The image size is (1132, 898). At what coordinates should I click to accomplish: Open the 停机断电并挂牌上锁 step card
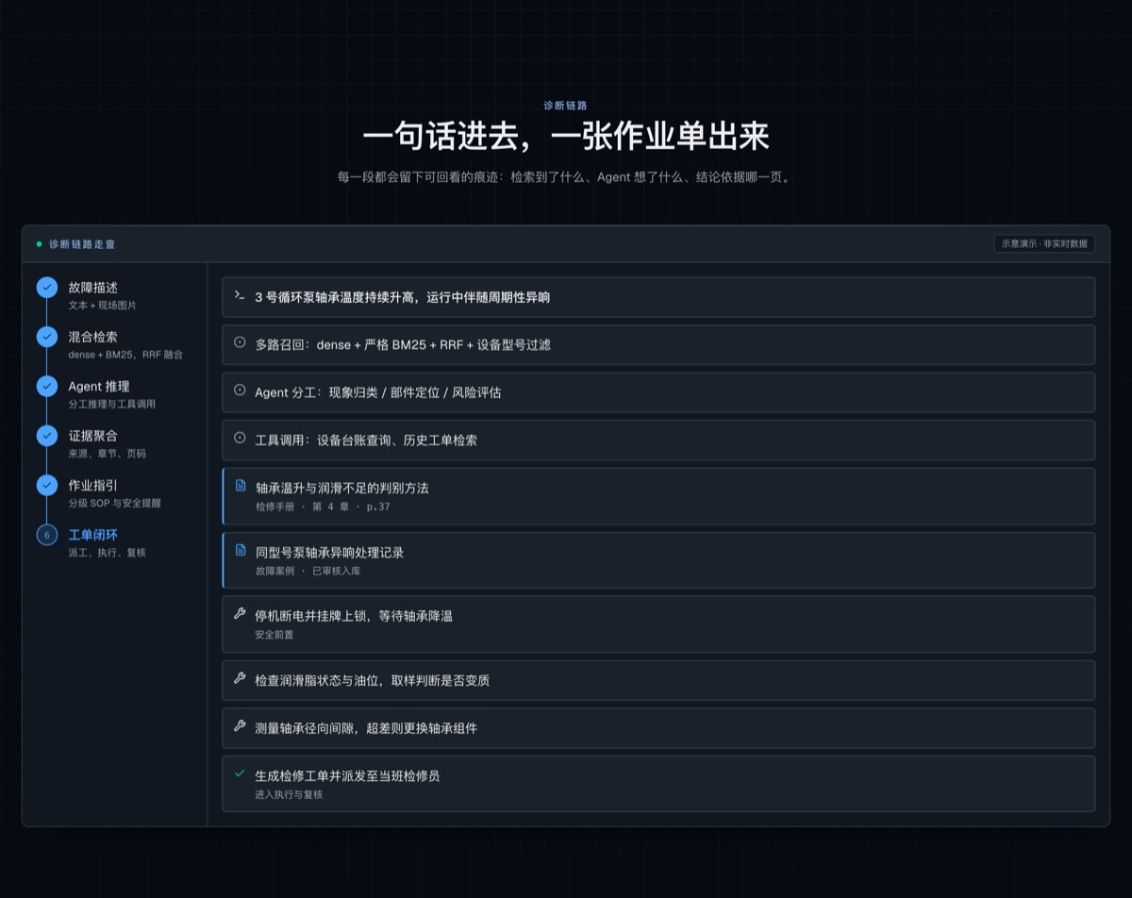pos(658,624)
